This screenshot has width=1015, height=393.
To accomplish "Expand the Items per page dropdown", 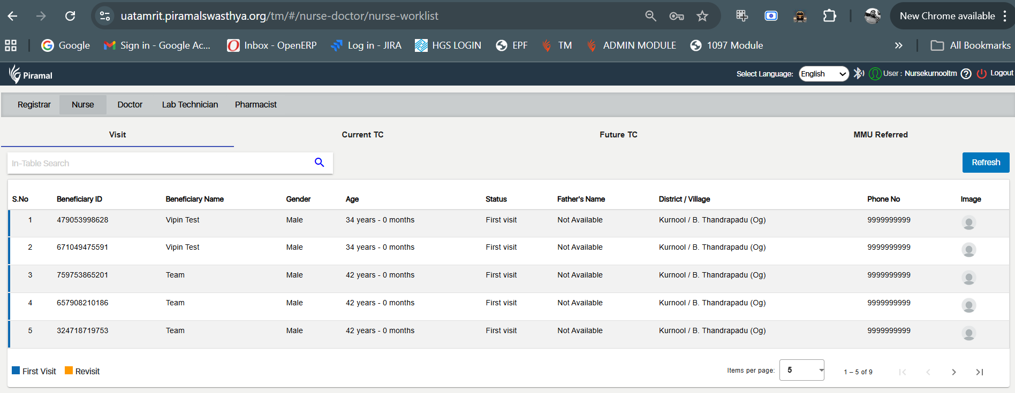I will click(x=801, y=370).
